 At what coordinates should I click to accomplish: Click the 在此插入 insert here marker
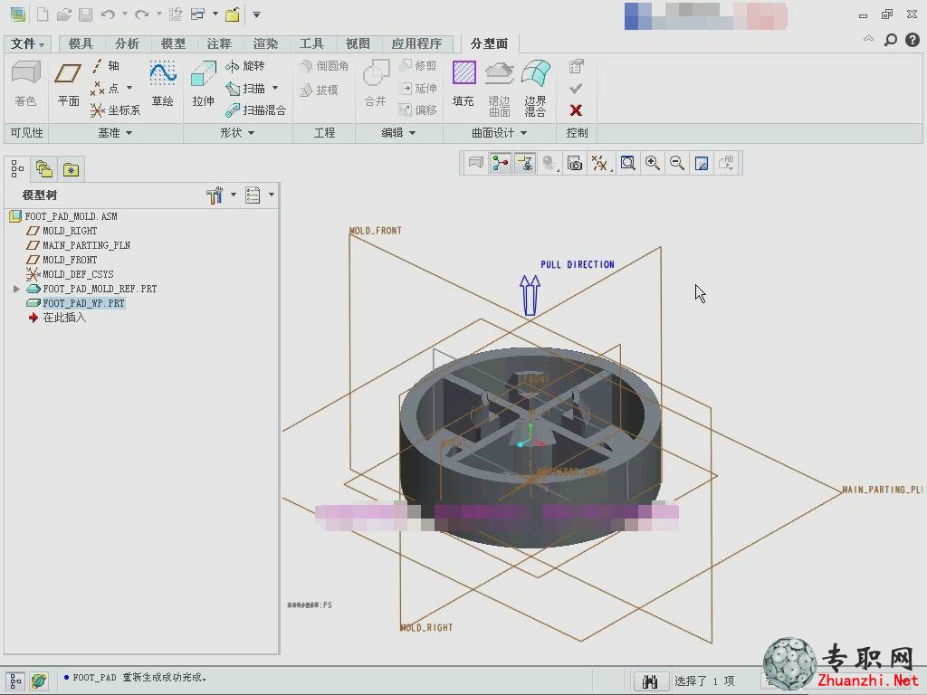64,318
